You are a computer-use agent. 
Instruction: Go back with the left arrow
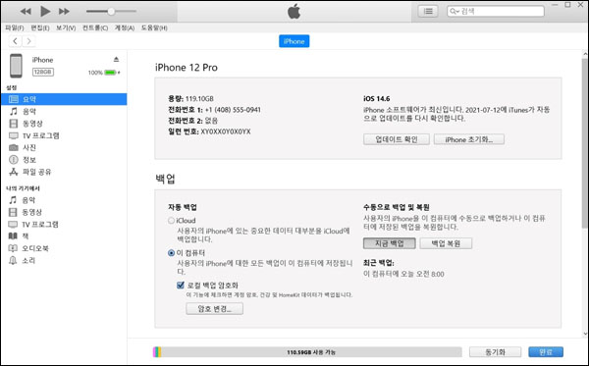[x=15, y=41]
